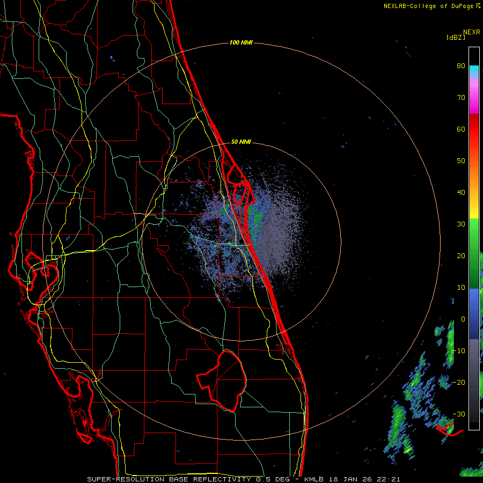The image size is (483, 483).
Task: Click the 40 value on the dBZ scale
Action: point(461,193)
